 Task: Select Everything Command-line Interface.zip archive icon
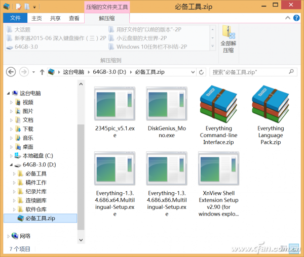[x=219, y=104]
